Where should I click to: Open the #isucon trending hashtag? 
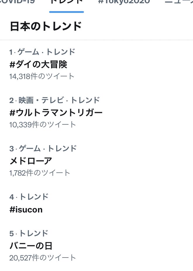26,210
